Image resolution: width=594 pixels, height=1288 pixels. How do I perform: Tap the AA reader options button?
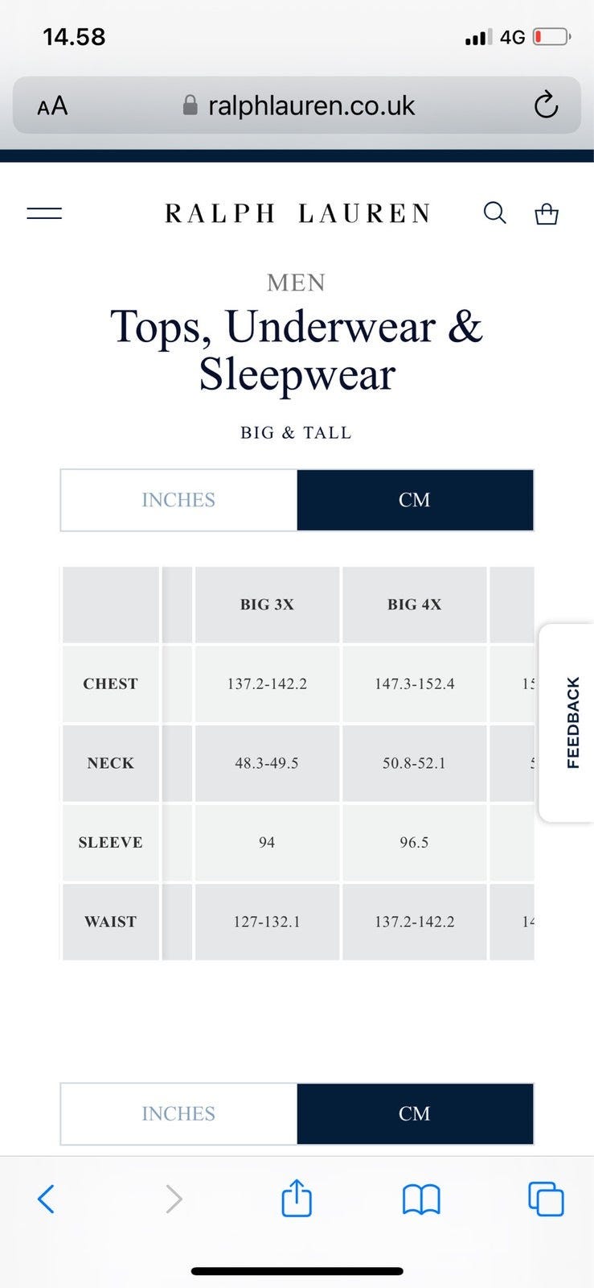click(52, 106)
